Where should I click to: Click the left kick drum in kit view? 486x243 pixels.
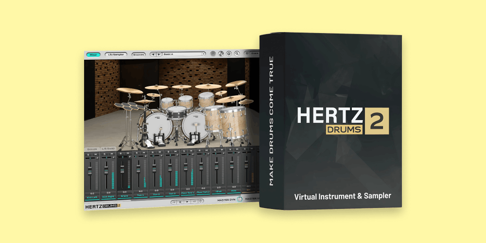point(157,126)
